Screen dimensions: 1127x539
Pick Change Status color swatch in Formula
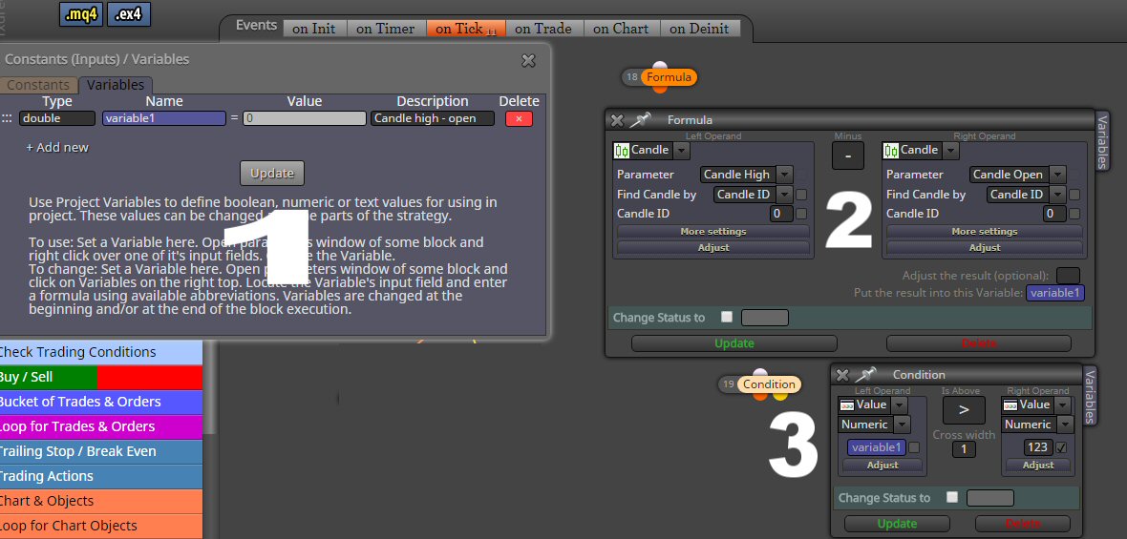pos(765,318)
